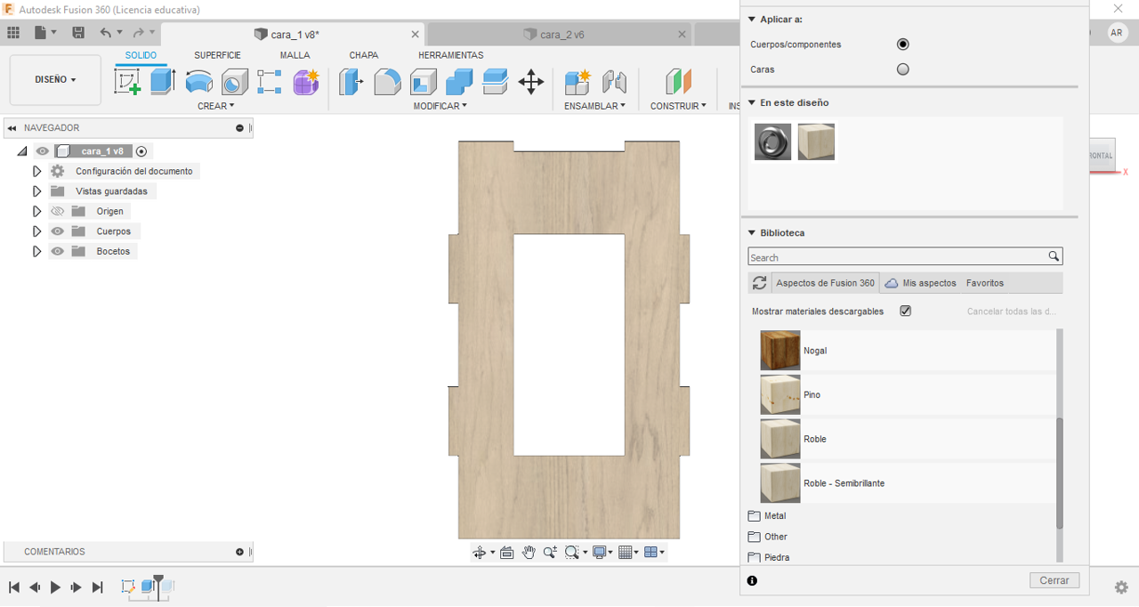Collapse the NAVEGADOR panel arrows

12,128
